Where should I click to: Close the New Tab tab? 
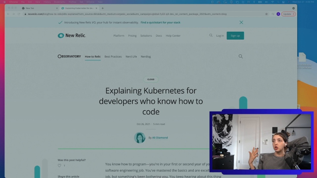click(57, 8)
